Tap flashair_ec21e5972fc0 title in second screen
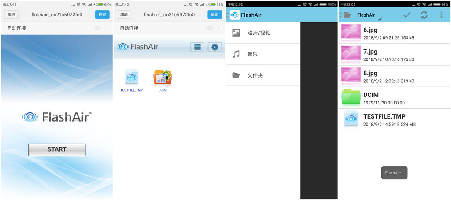This screenshot has width=451, height=200. 169,15
